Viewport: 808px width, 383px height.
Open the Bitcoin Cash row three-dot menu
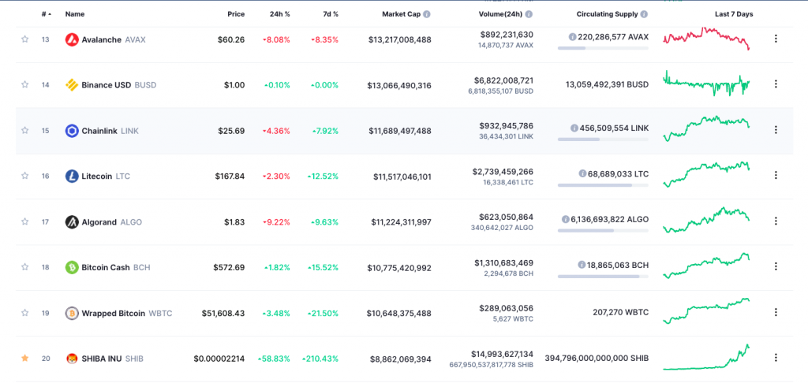pyautogui.click(x=776, y=266)
